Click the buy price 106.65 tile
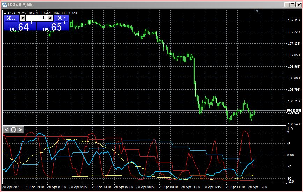Screen dimensions: 303x192 (x=53, y=26)
